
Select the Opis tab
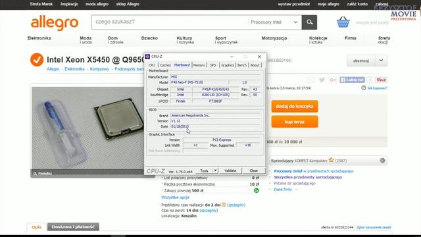click(37, 226)
